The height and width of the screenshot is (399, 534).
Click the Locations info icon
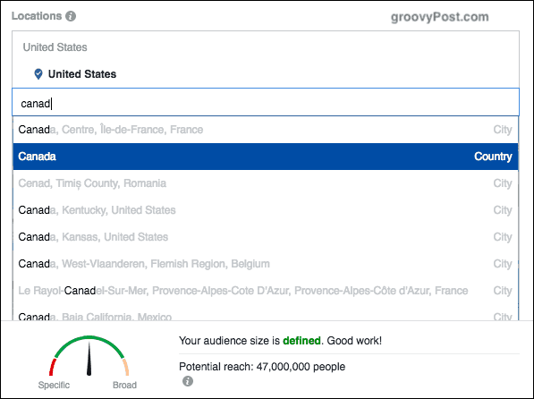point(71,16)
